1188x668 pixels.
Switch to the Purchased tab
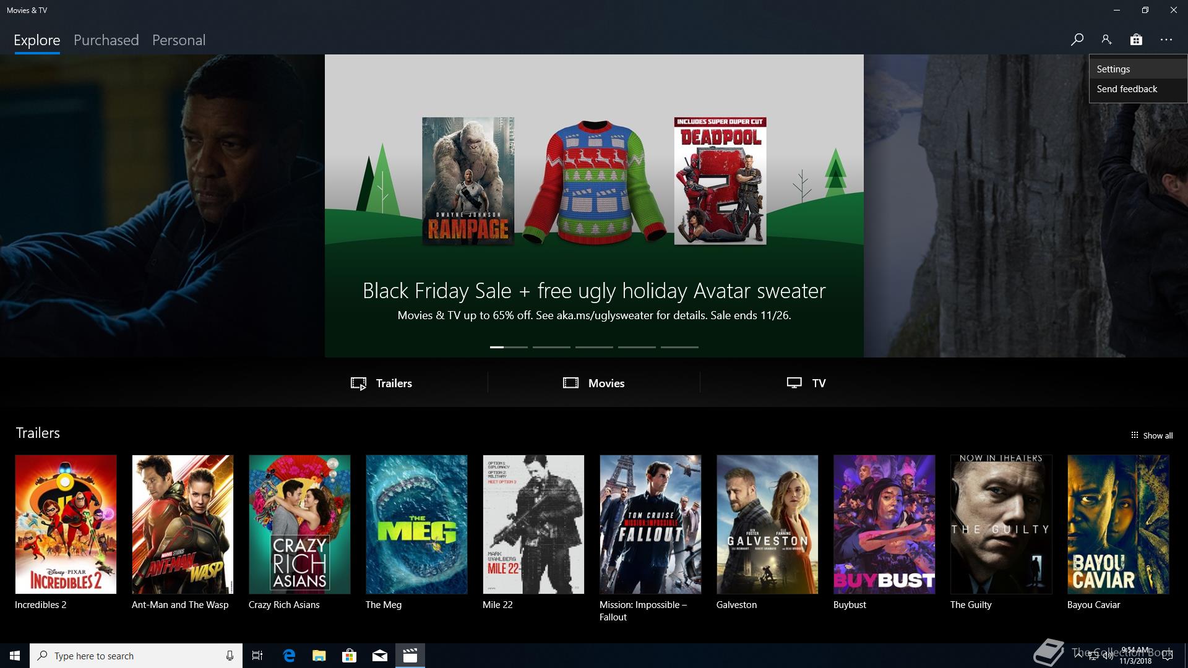(x=106, y=40)
